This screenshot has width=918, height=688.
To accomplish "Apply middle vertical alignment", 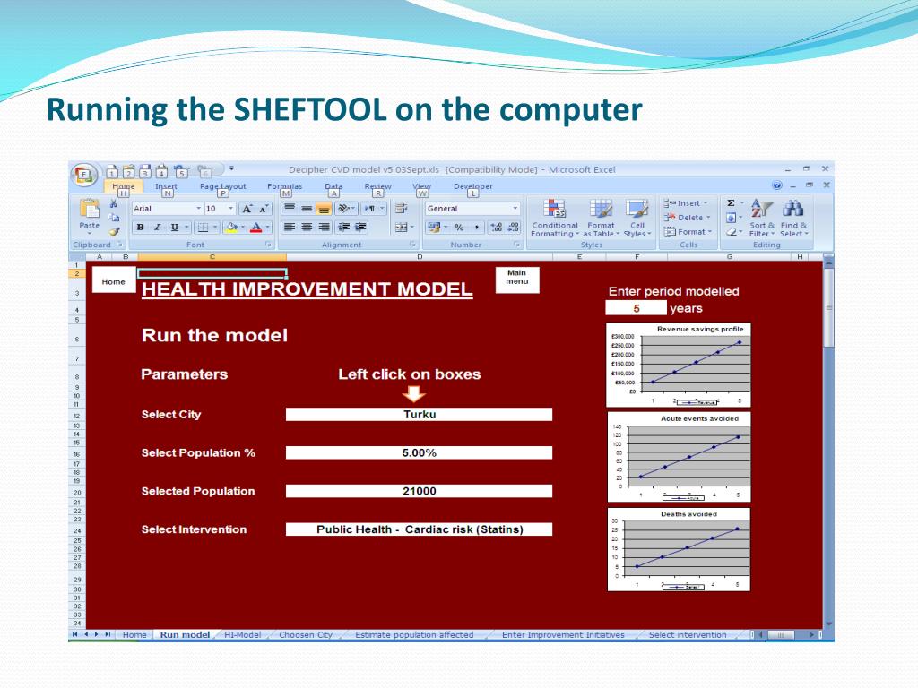I will tap(307, 208).
